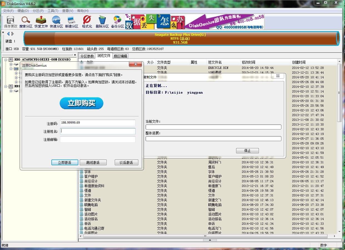Collapse the HD0 disk tree node
The image size is (345, 250).
pos(6,59)
